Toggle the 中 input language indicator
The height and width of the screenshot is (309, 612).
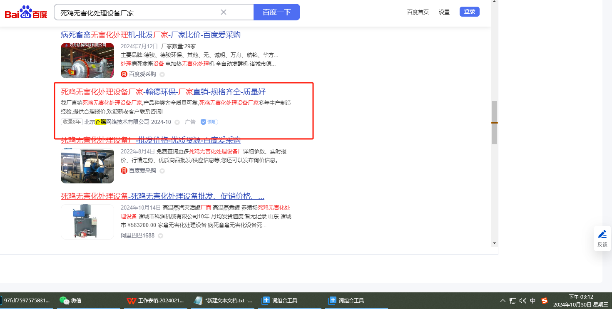pyautogui.click(x=533, y=301)
